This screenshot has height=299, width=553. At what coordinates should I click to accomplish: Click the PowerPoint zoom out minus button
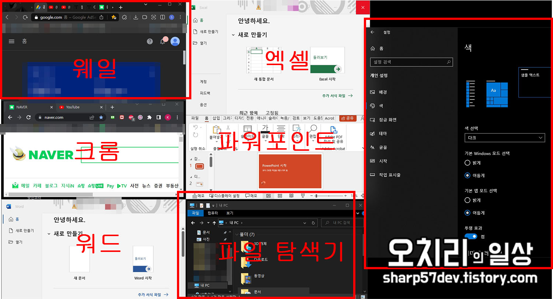tap(311, 196)
